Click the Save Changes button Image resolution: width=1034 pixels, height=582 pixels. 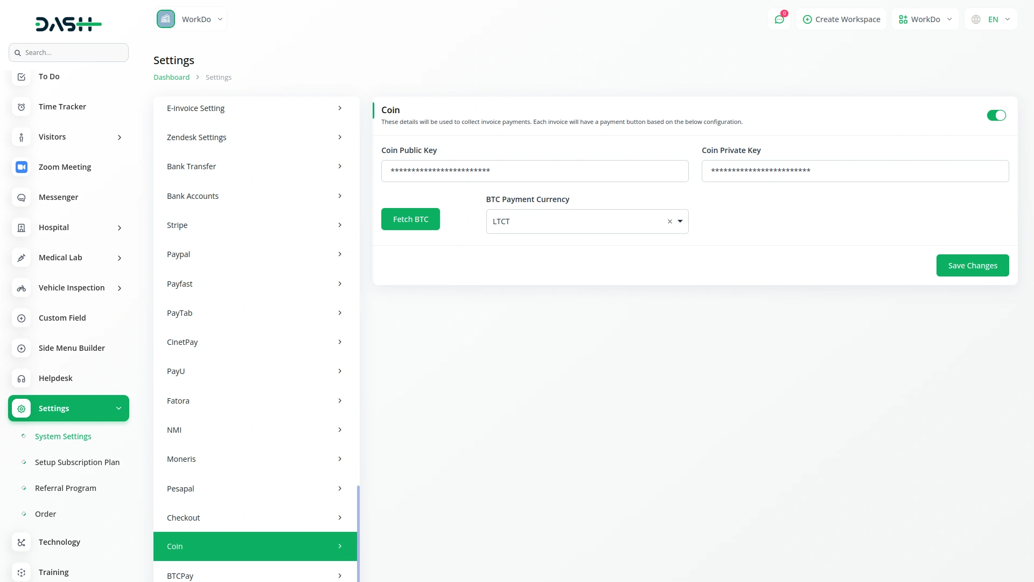972,266
